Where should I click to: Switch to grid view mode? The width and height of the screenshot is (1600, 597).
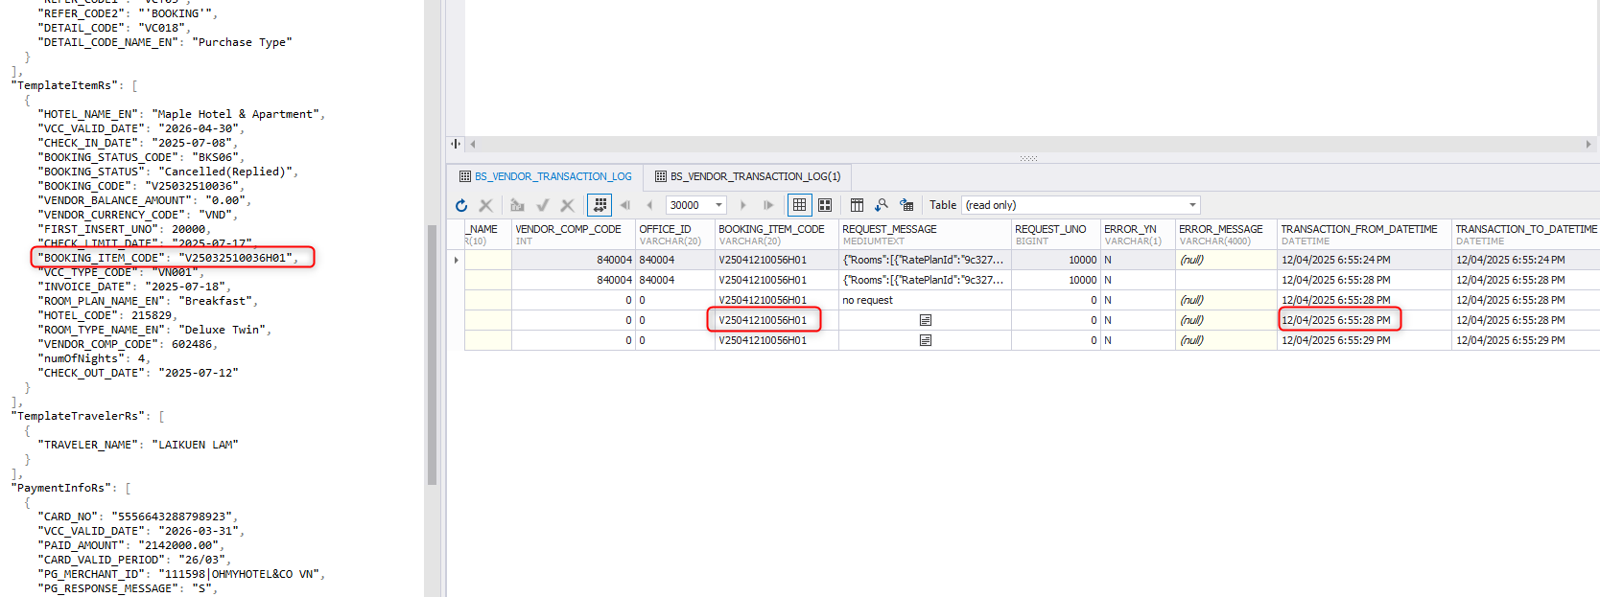[799, 205]
